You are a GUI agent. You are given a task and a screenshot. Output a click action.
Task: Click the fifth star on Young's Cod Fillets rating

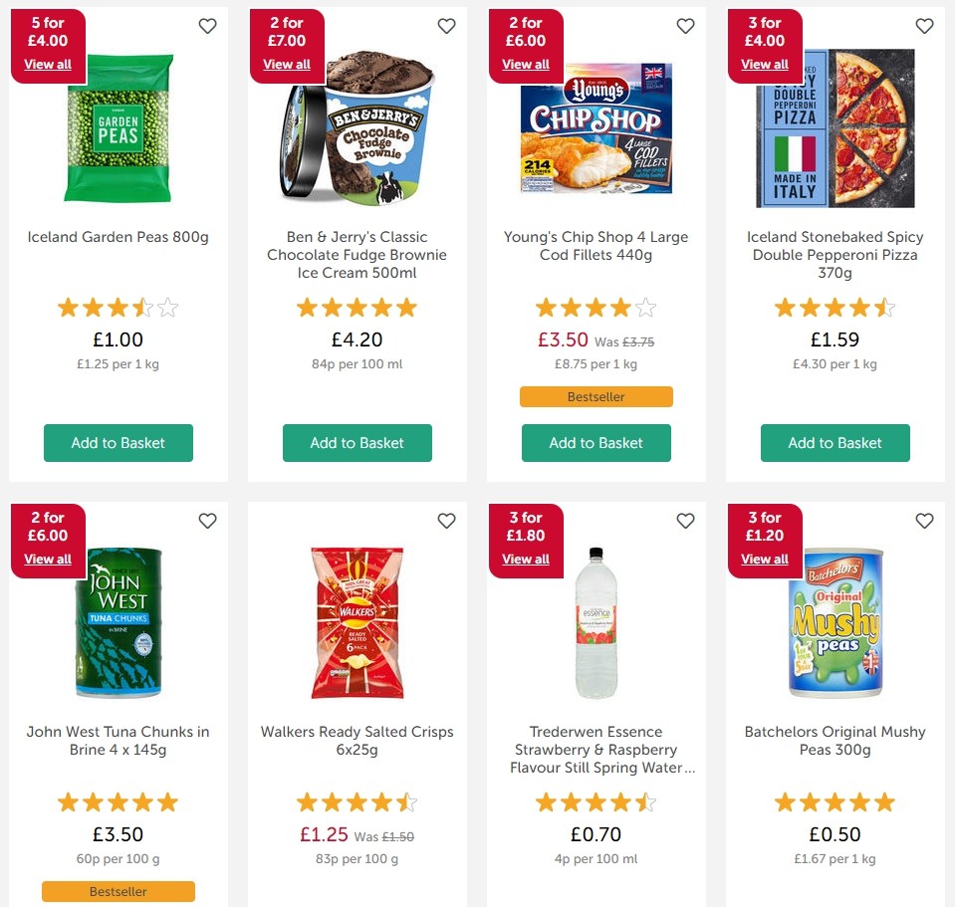point(645,308)
